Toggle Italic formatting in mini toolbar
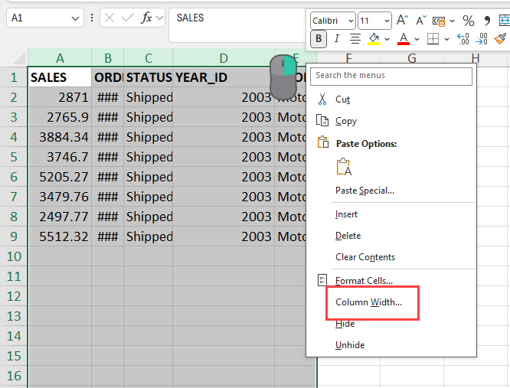Viewport: 510px width, 388px height. coord(337,38)
